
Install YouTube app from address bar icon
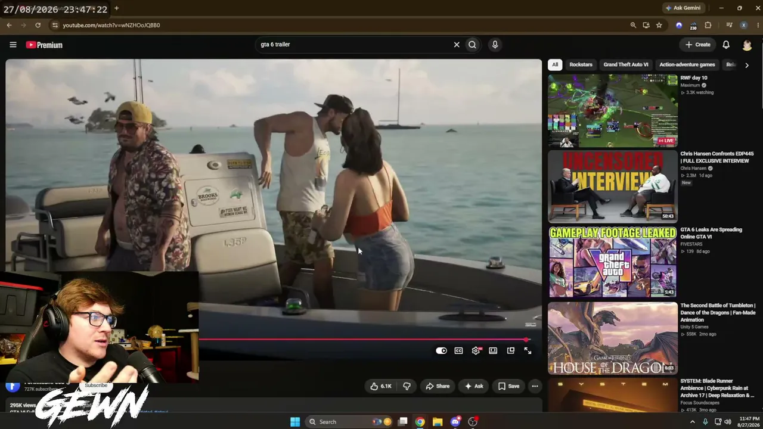tap(646, 25)
